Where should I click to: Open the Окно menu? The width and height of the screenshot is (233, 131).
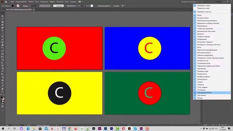click(x=67, y=2)
